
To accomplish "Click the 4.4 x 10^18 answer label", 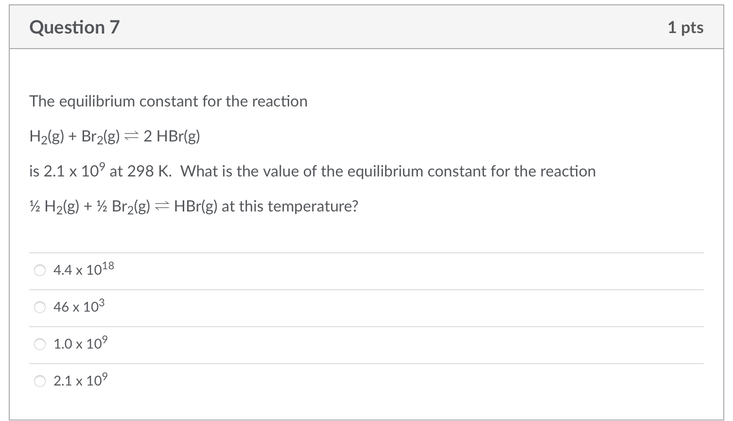I will [84, 269].
